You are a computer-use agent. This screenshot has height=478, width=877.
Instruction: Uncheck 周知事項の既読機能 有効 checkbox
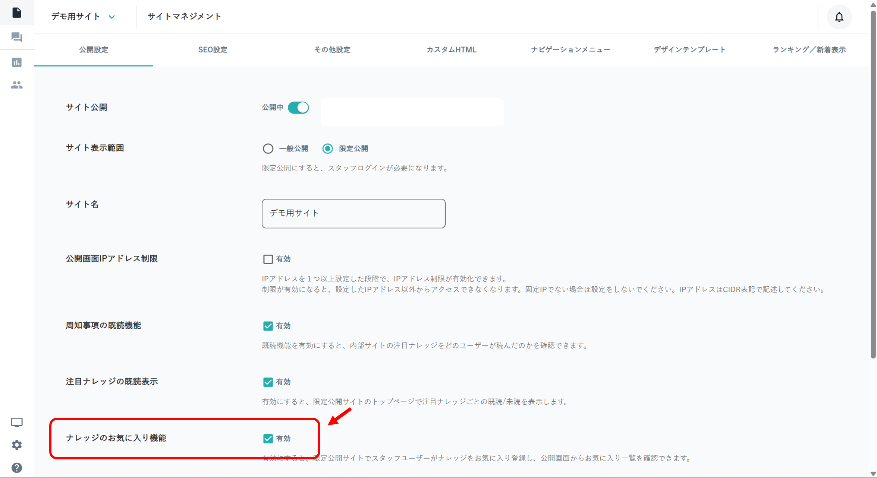click(x=268, y=326)
